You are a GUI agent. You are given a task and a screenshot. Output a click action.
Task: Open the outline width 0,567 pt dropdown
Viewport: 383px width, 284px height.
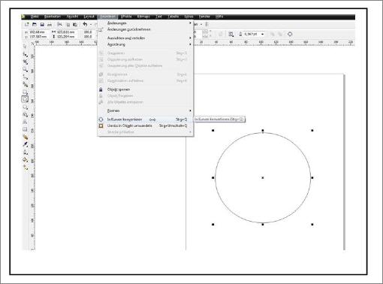262,34
